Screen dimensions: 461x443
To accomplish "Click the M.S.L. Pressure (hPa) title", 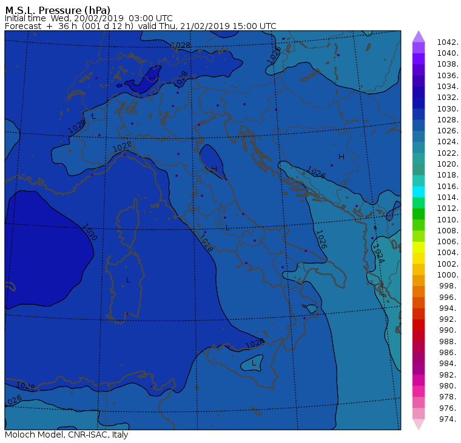I will point(58,10).
